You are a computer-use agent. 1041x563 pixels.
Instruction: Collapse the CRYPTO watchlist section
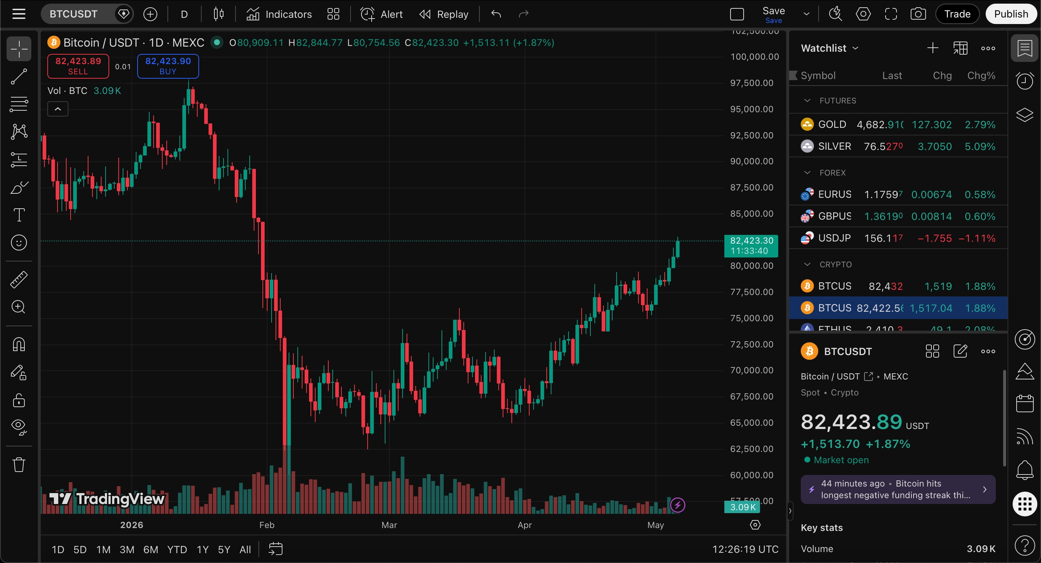[807, 264]
